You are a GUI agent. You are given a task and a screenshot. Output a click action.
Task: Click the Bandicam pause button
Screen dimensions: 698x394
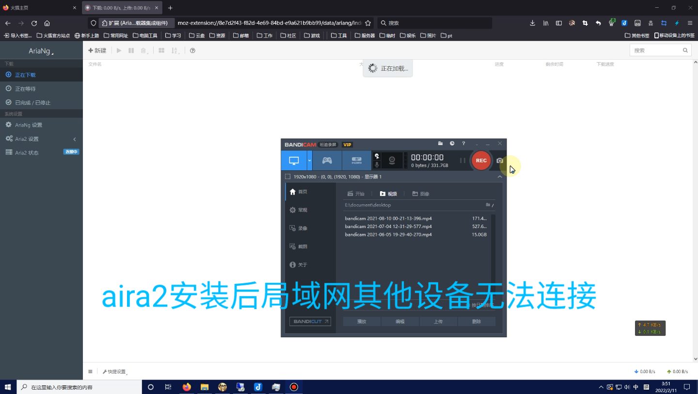462,161
